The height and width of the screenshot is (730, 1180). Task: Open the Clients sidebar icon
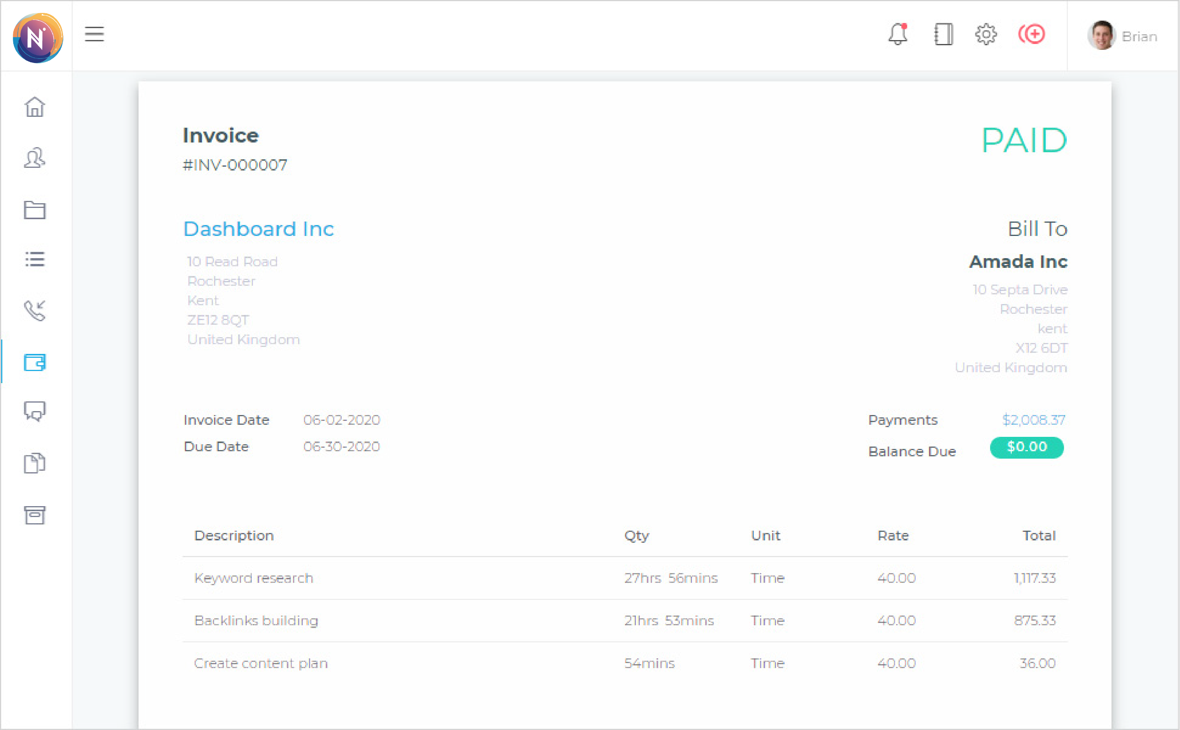click(35, 158)
